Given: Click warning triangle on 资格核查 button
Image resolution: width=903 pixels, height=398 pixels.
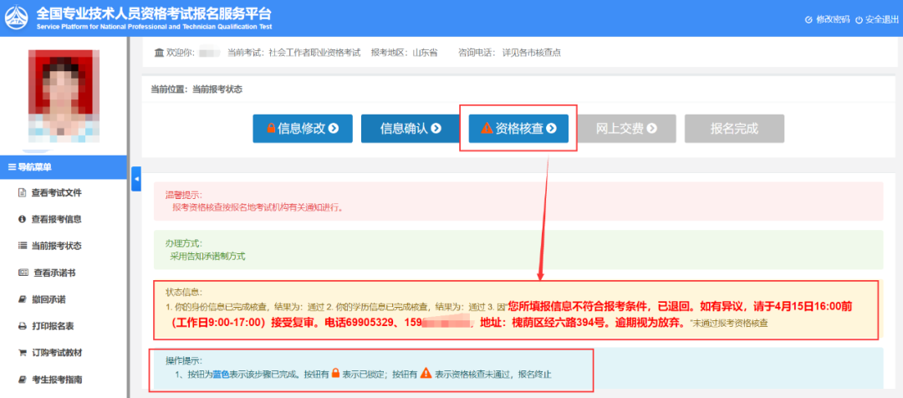Looking at the screenshot, I should click(x=487, y=129).
